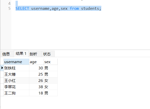Viewport: 150px width, 109px height.
Task: Click the SELECT keyword in editor
Action: point(22,9)
